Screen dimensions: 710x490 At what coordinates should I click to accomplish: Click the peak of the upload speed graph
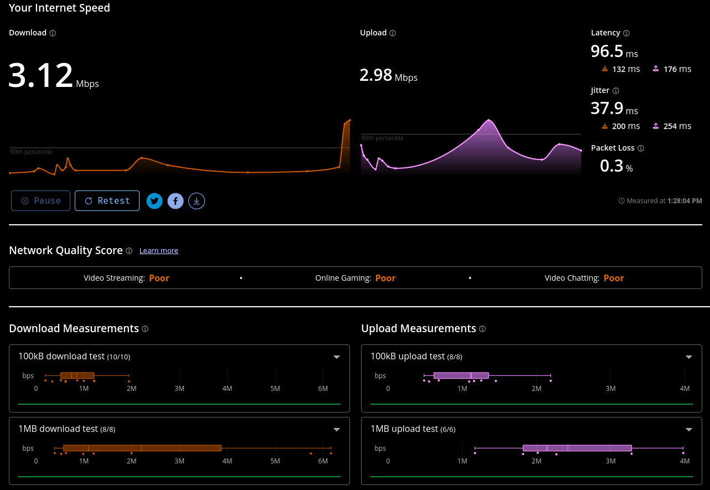coord(489,120)
